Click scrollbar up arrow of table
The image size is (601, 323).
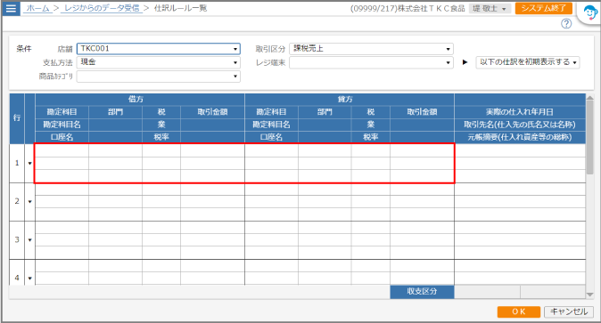[x=590, y=99]
